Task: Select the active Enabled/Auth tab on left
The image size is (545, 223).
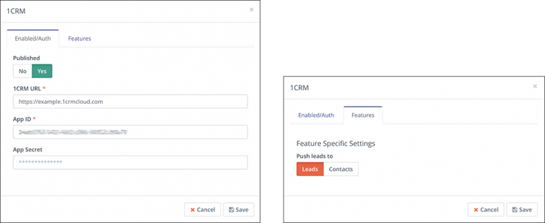Action: pos(33,39)
